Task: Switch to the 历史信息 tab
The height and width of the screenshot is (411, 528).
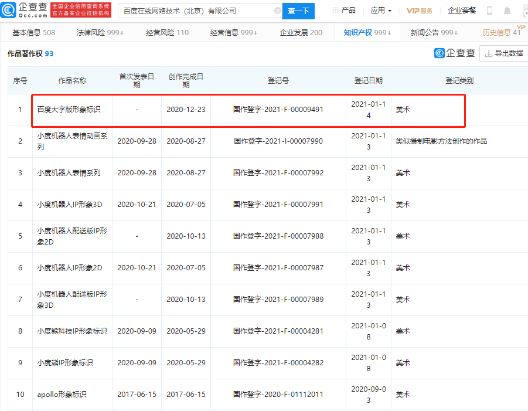Action: tap(498, 33)
